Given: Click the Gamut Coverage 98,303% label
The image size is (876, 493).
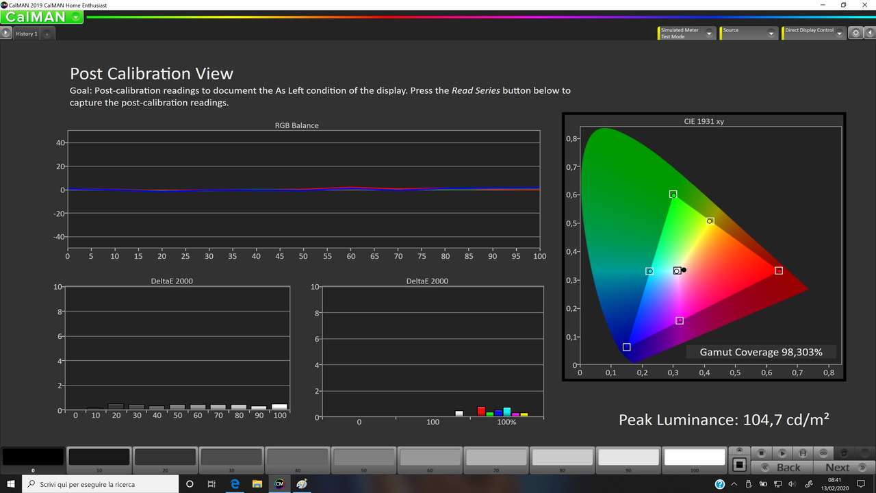Looking at the screenshot, I should click(x=761, y=352).
